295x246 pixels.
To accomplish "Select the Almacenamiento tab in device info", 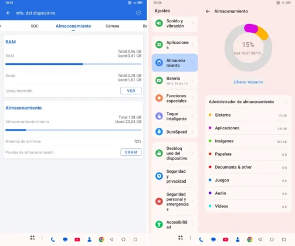I will (73, 26).
